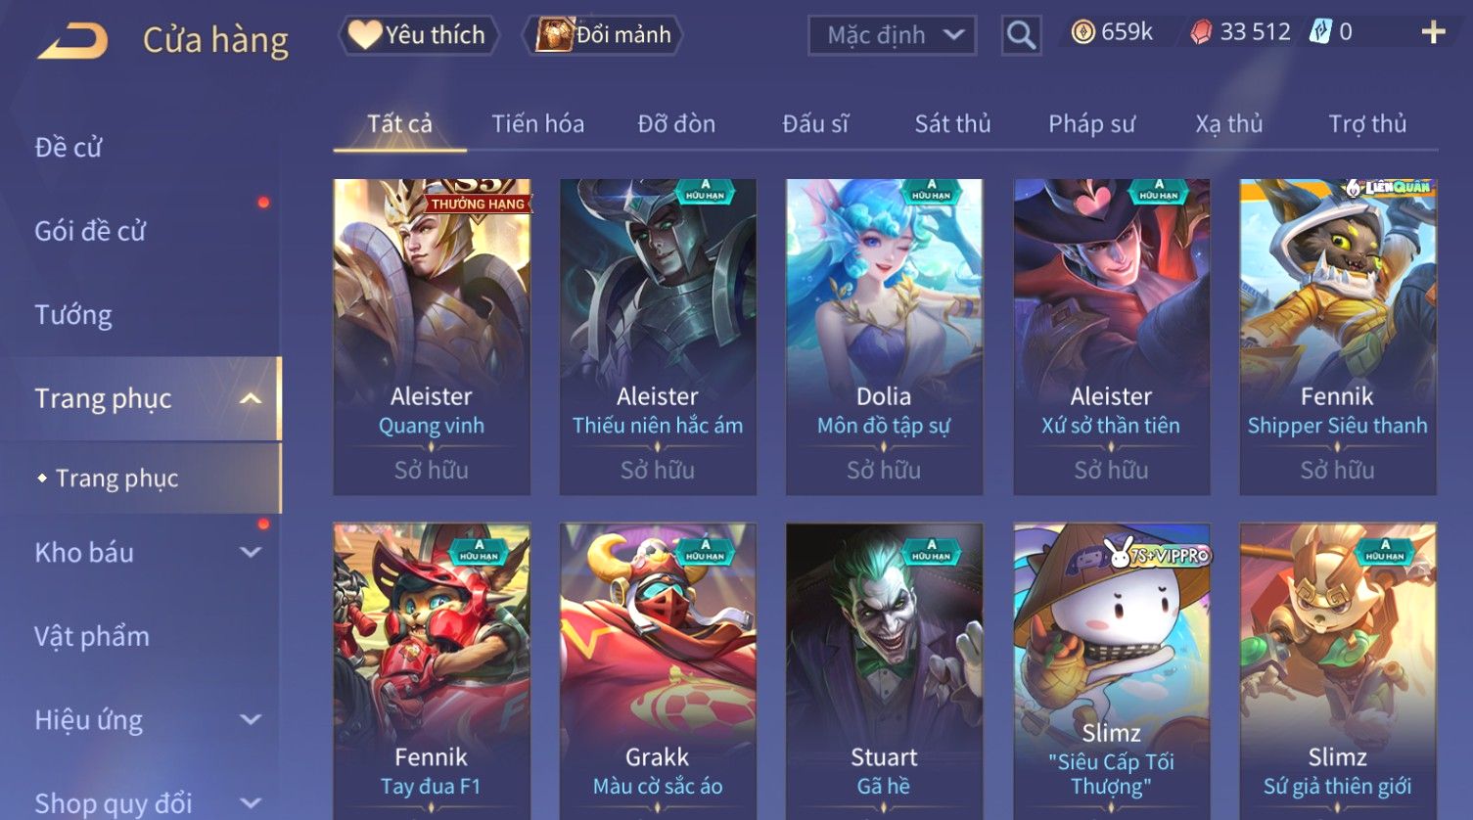Open the Dolia Môn đồ tập sự card
This screenshot has width=1473, height=820.
click(884, 337)
